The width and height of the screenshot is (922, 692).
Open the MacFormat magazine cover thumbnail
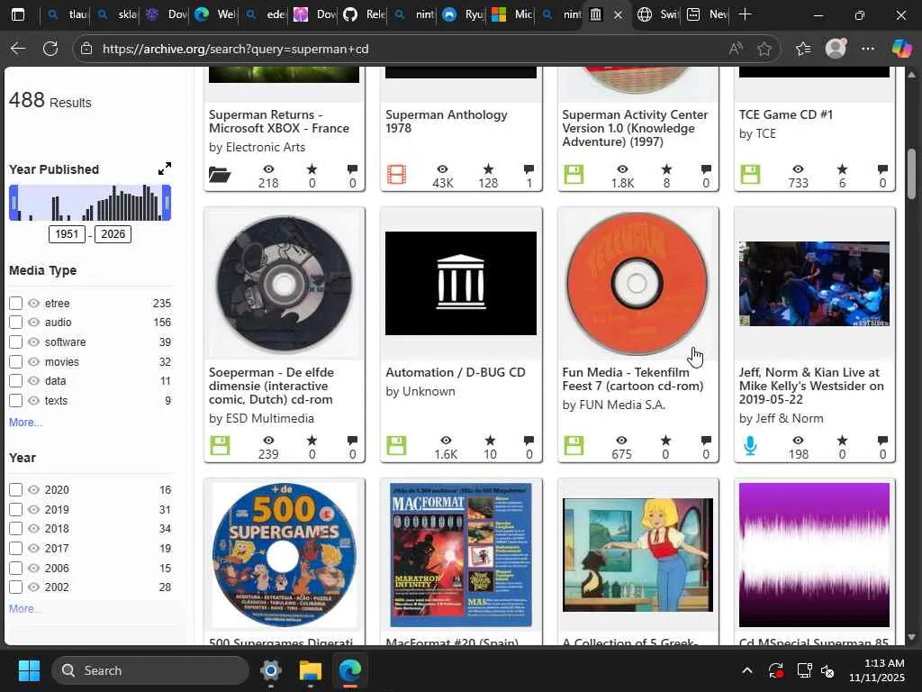[461, 554]
